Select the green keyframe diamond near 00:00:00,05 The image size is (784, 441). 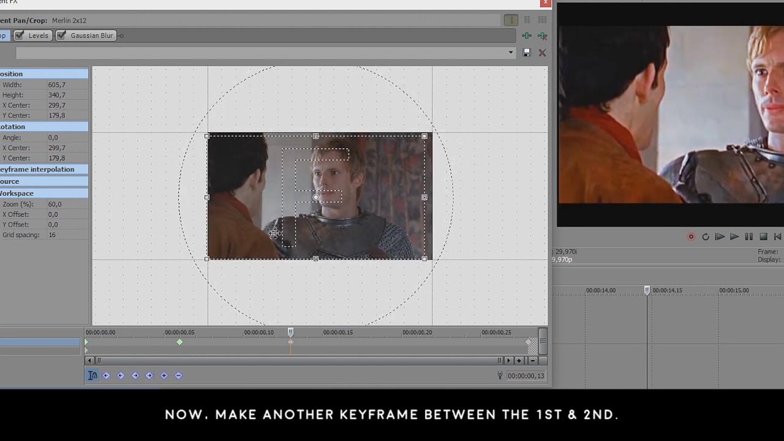[179, 342]
